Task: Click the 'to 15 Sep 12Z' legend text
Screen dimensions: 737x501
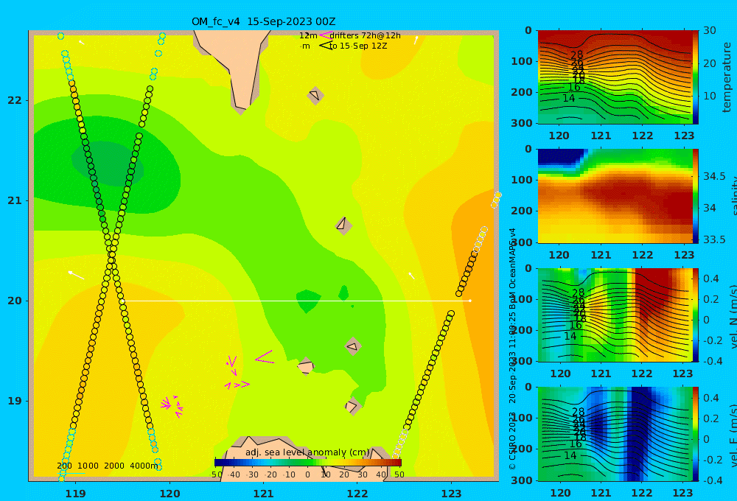Action: pos(358,46)
